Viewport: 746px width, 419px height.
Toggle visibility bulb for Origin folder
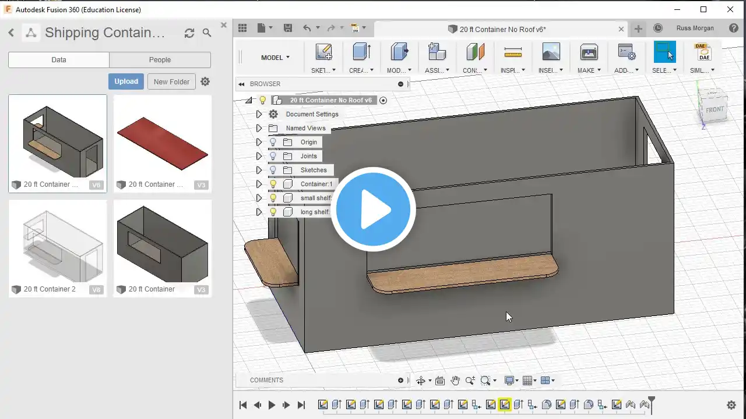(x=273, y=142)
